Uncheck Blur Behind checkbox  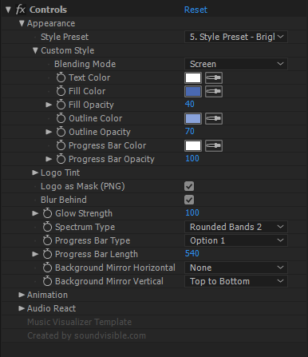pos(189,200)
